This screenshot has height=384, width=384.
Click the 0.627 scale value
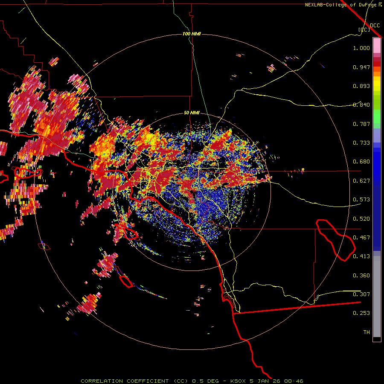click(361, 181)
